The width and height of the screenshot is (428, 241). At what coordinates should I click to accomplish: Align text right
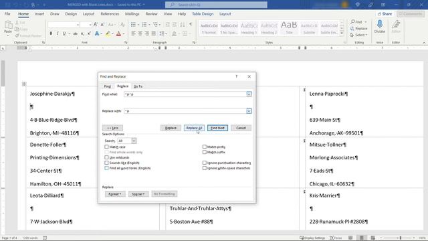pos(147,33)
